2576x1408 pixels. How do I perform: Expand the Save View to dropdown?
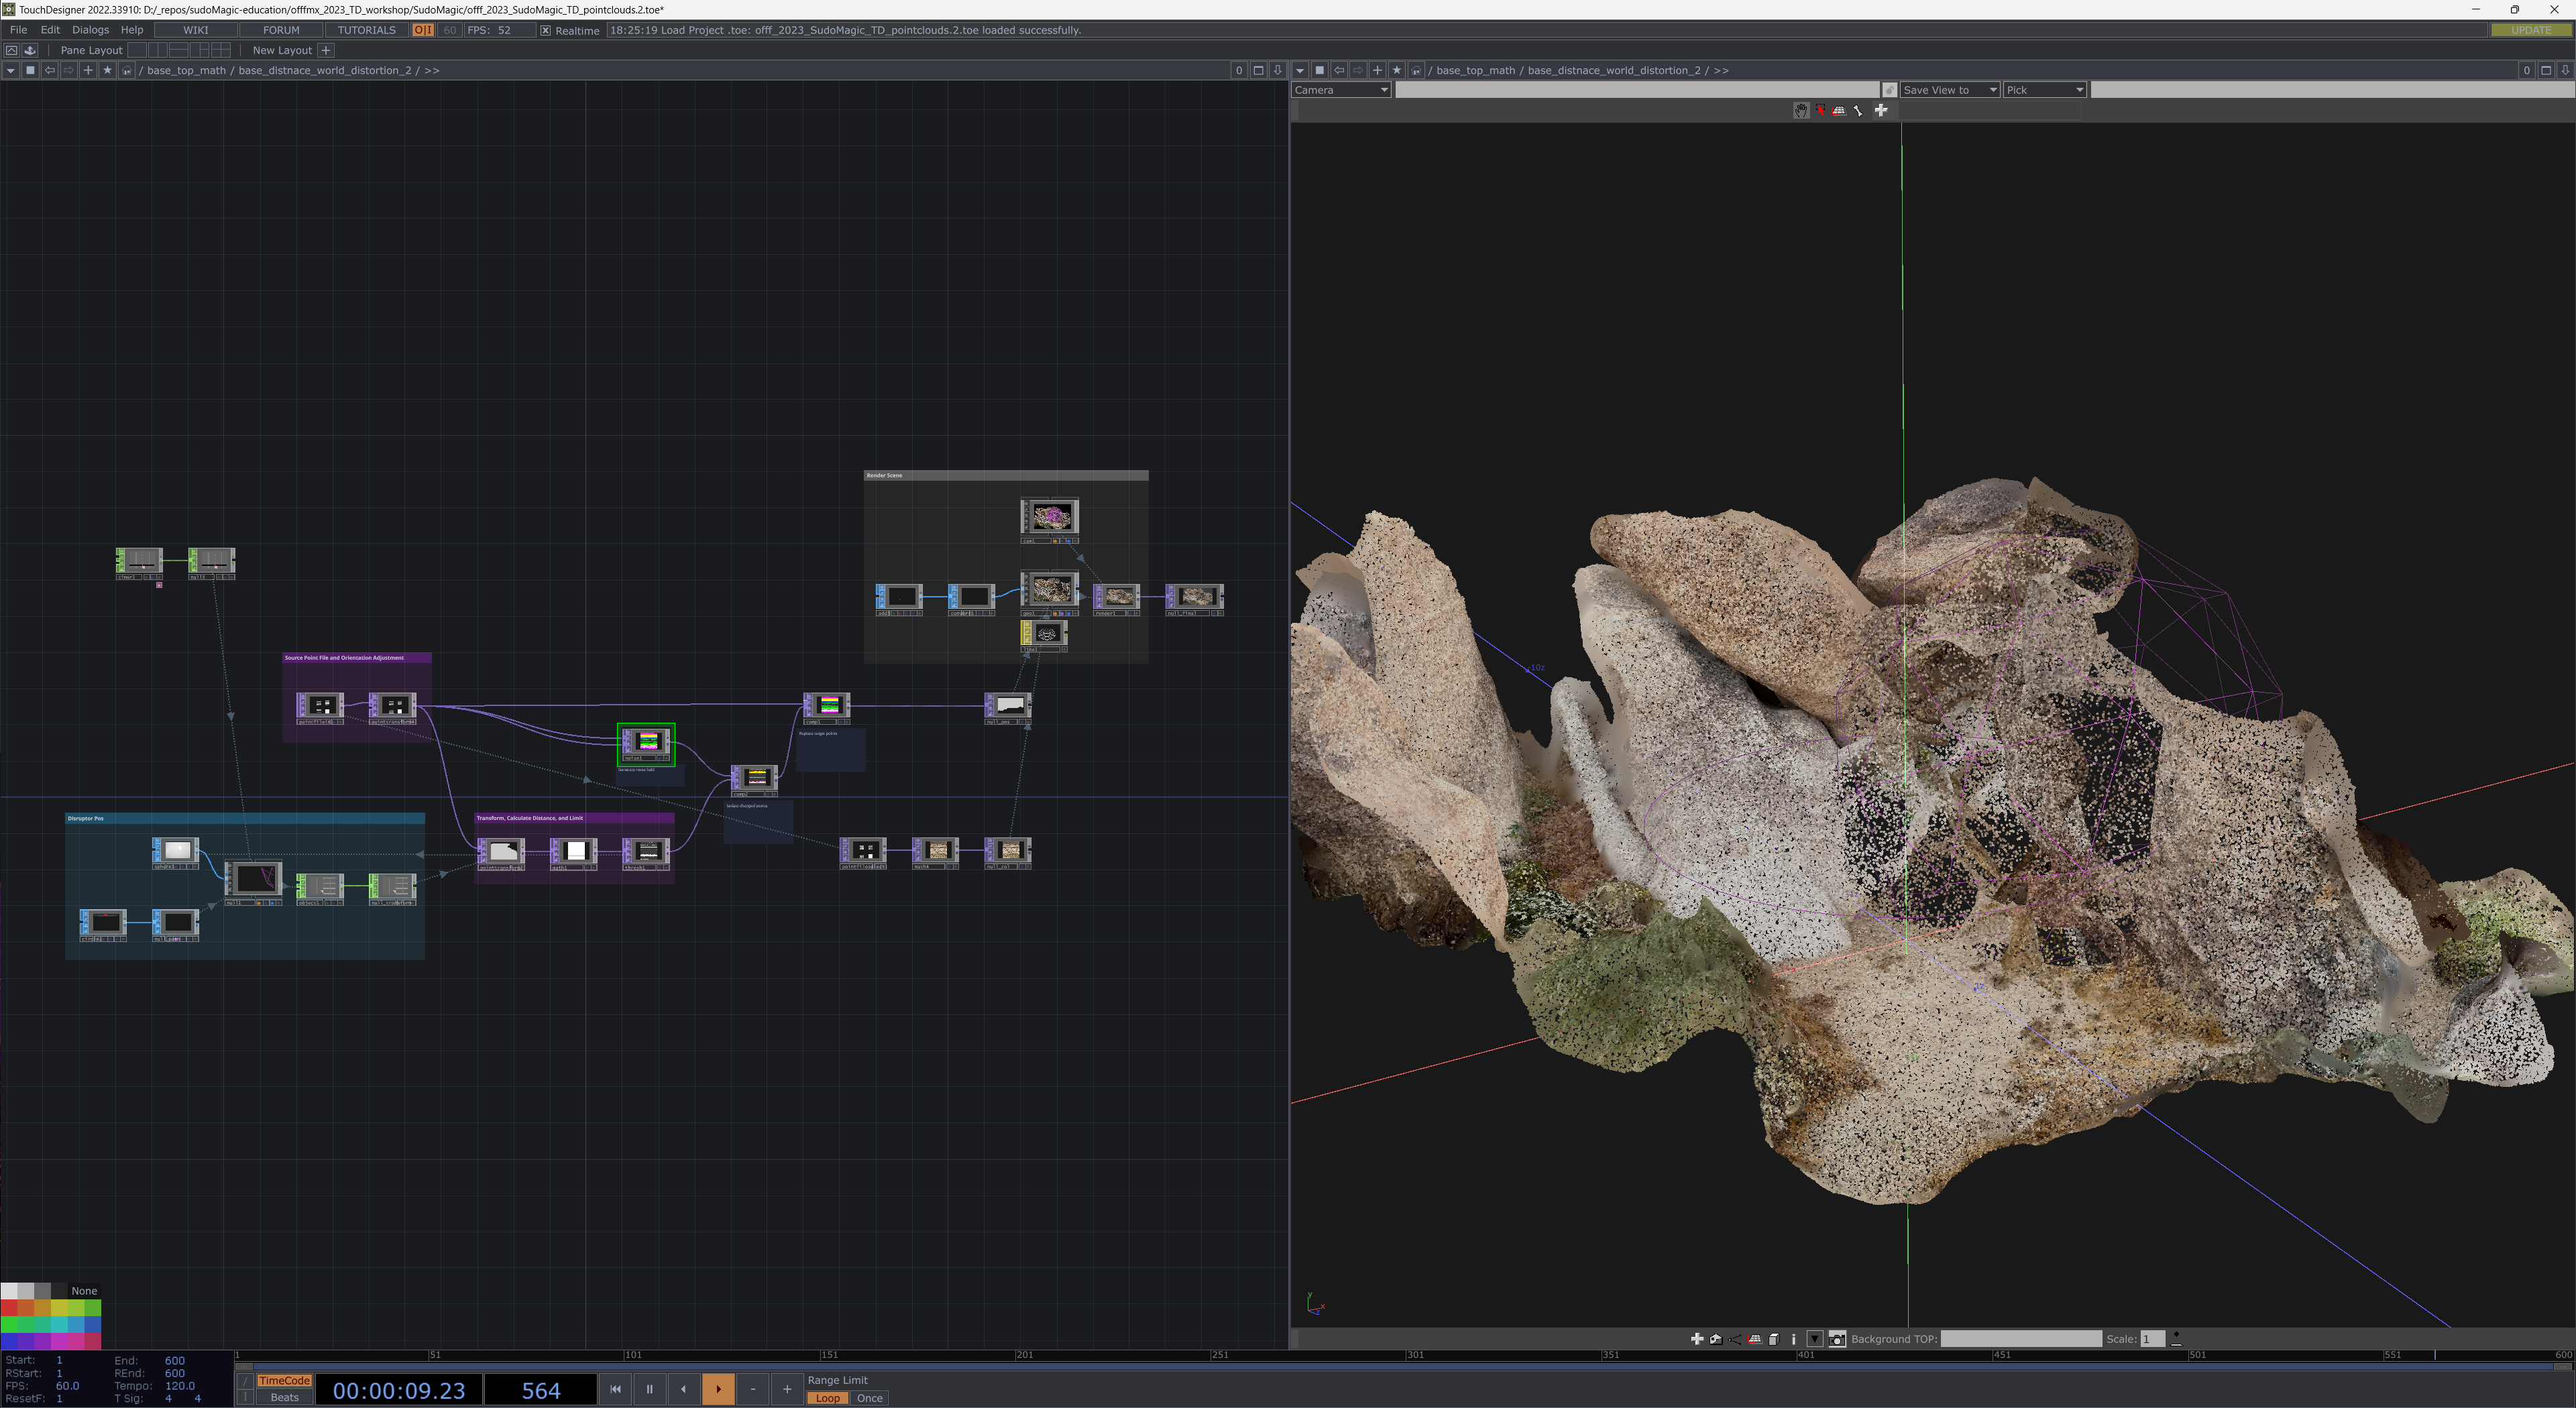(x=1949, y=90)
